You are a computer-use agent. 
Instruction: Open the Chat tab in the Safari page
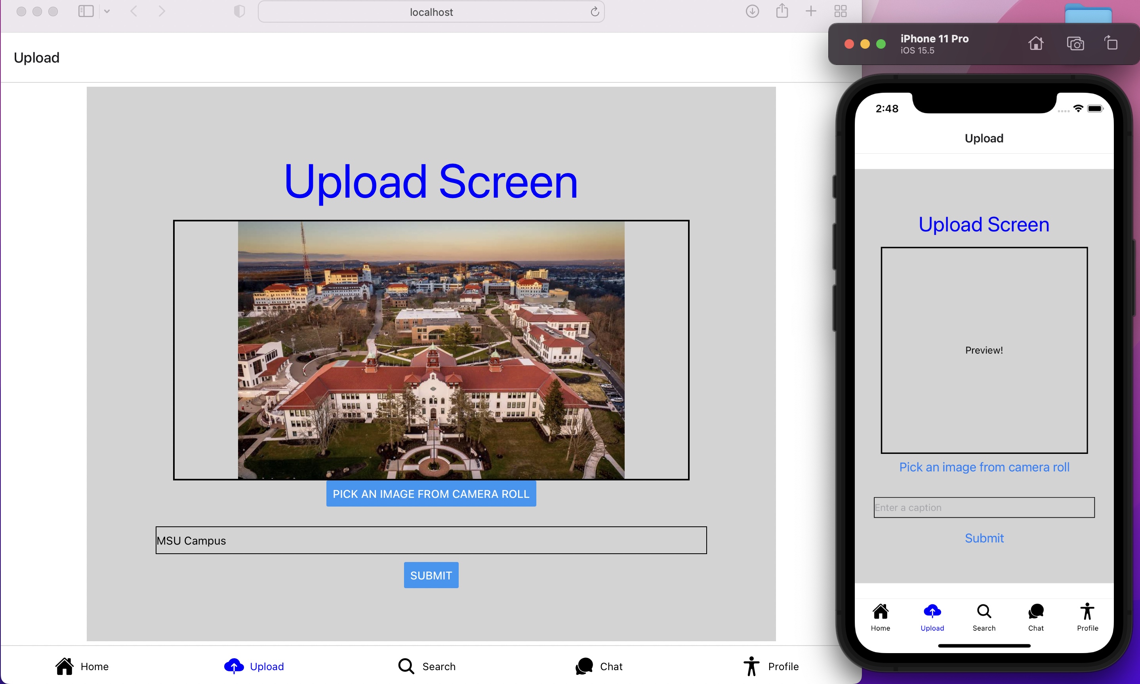(x=599, y=666)
